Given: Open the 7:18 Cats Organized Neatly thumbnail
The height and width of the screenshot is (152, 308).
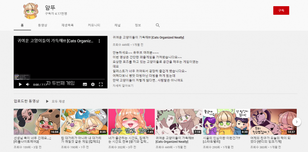Looking at the screenshot, I should click(x=179, y=122).
